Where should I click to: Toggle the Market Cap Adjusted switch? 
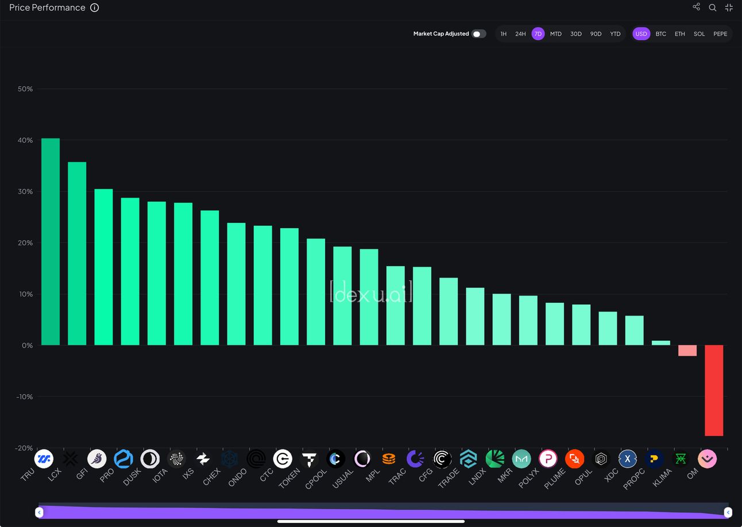[x=478, y=34]
